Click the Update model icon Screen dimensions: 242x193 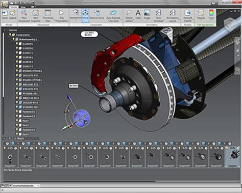tap(13, 14)
